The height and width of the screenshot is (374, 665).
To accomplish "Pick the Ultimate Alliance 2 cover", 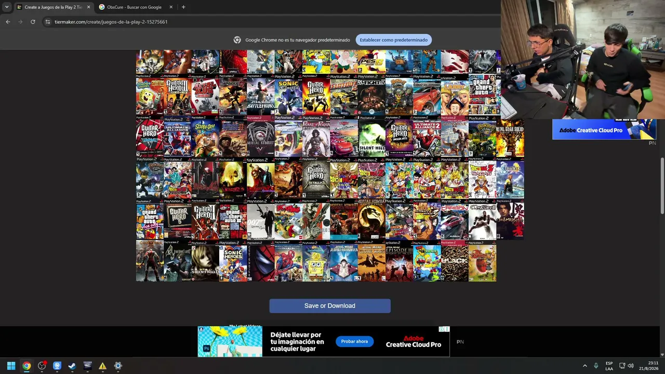I will [x=427, y=137].
